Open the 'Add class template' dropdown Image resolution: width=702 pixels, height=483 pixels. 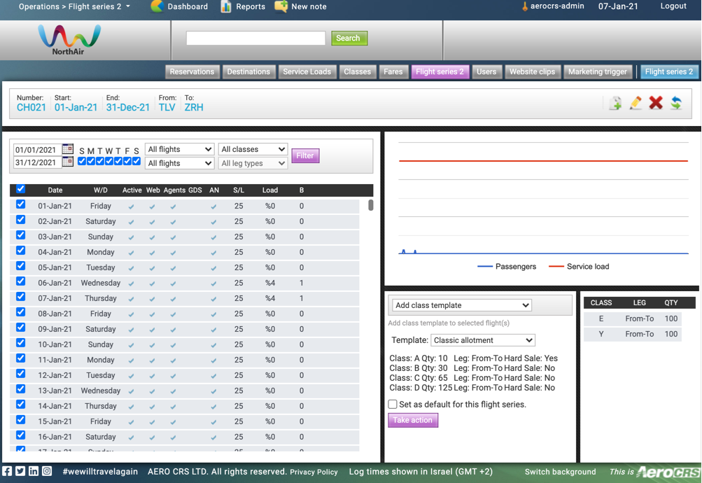coord(461,305)
